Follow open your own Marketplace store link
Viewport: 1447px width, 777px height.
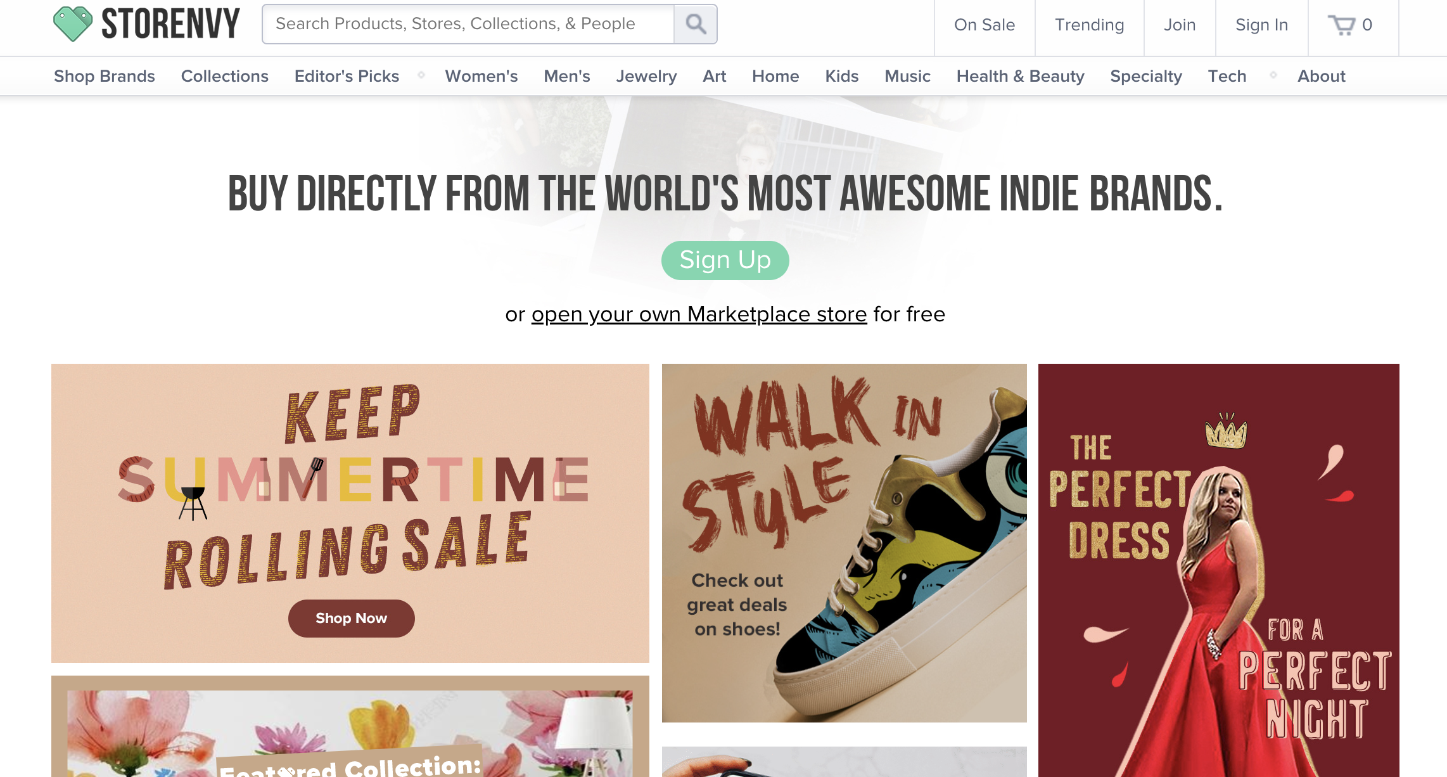tap(699, 314)
